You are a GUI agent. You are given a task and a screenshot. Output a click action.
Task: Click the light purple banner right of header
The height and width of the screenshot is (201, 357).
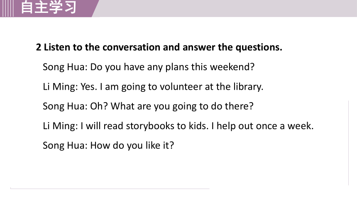tap(225, 8)
